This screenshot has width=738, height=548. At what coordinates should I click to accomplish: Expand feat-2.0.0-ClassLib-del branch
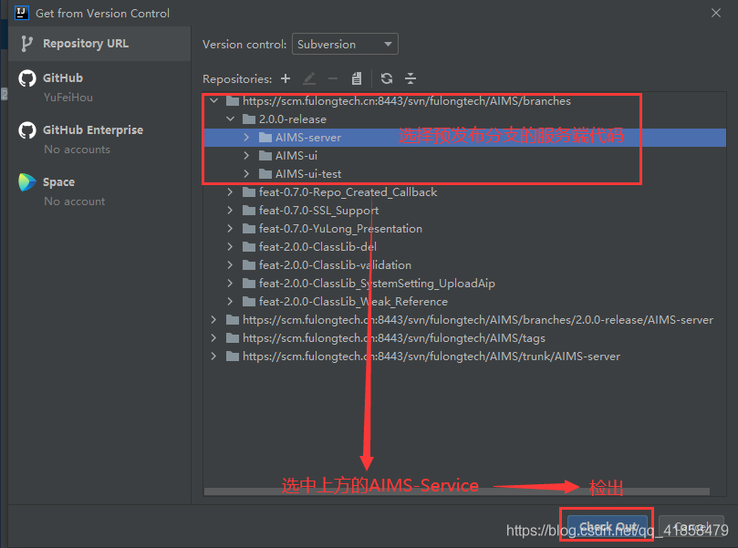coord(230,246)
